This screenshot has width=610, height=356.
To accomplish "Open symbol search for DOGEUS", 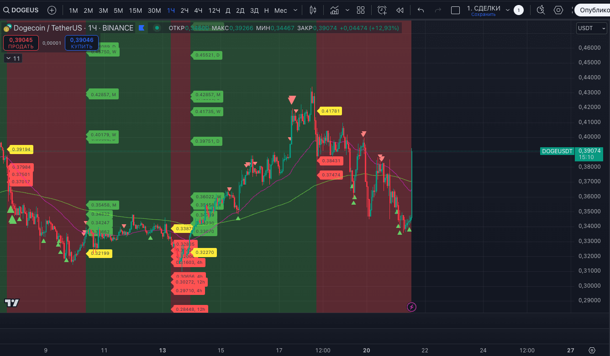I will tap(21, 10).
